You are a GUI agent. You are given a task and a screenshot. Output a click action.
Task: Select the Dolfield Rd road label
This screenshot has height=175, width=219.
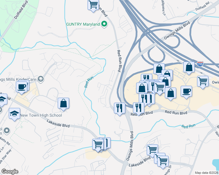point(202,6)
